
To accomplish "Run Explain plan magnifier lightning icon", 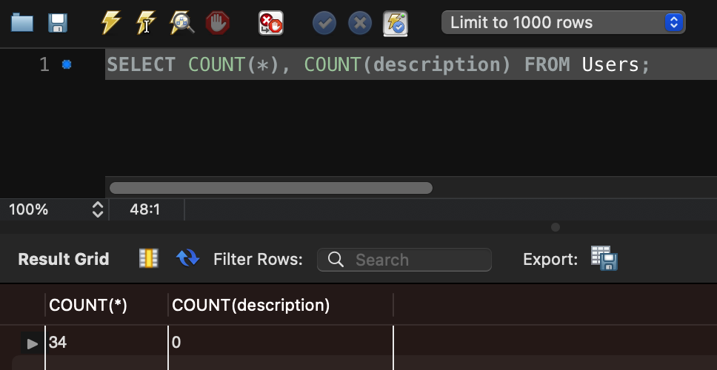I will click(x=181, y=23).
